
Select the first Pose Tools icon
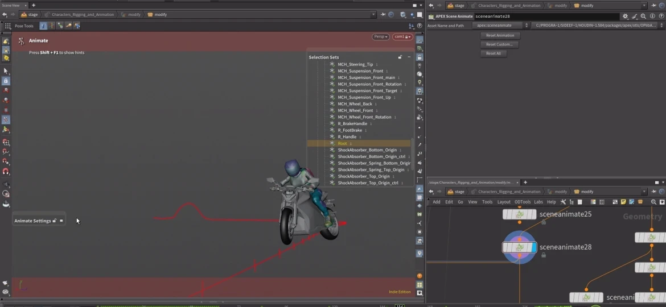43,26
